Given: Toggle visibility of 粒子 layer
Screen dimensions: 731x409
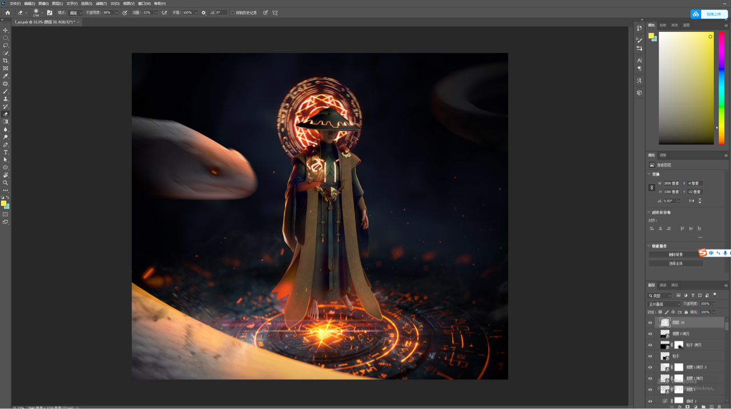Looking at the screenshot, I should click(x=650, y=356).
